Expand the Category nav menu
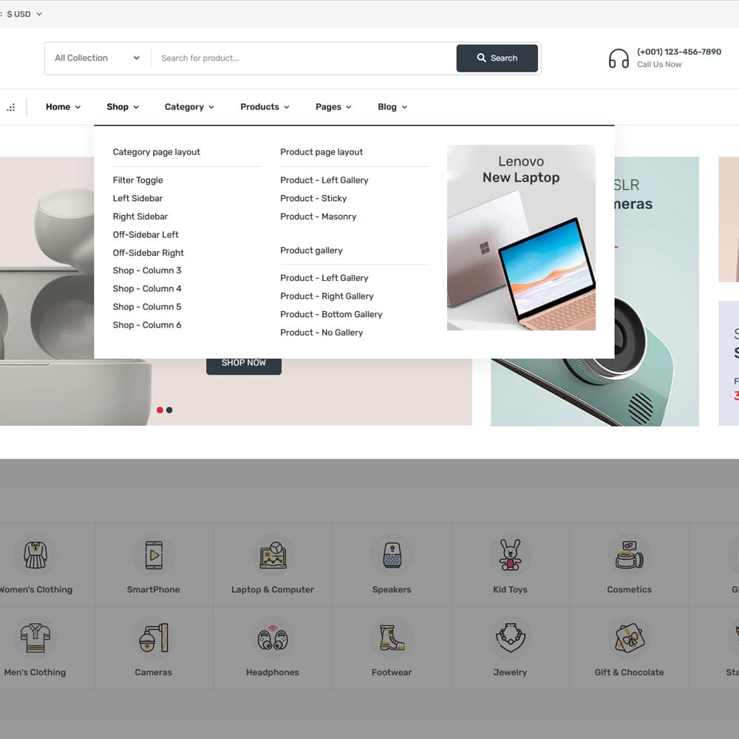Screen dimensions: 739x739 [189, 107]
